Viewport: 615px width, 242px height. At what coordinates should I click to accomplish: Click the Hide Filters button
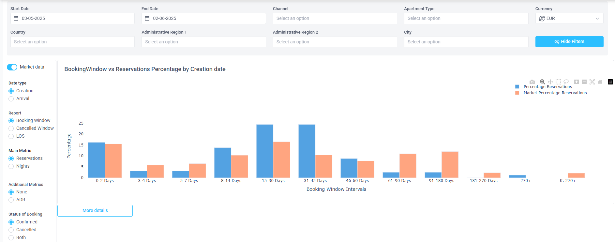[569, 42]
